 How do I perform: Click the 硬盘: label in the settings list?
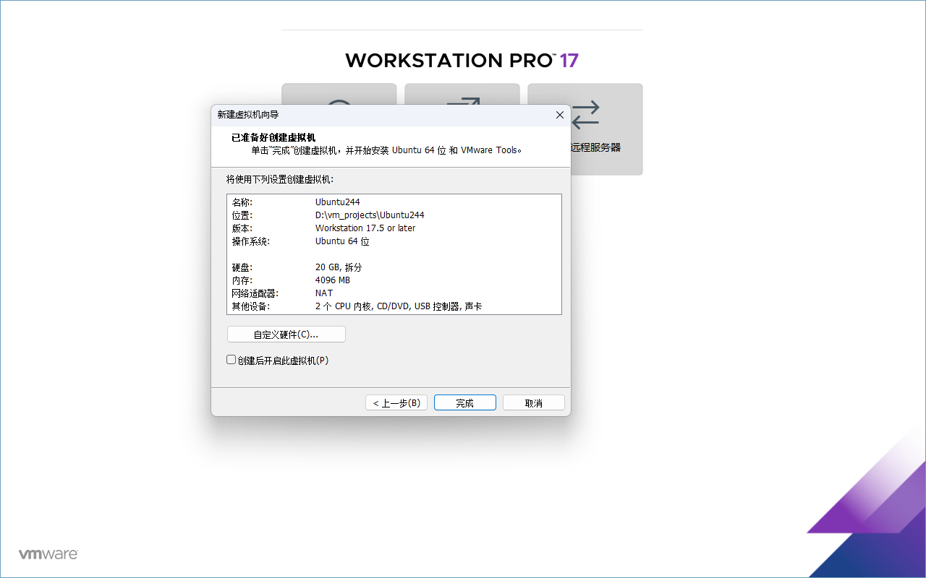click(242, 267)
